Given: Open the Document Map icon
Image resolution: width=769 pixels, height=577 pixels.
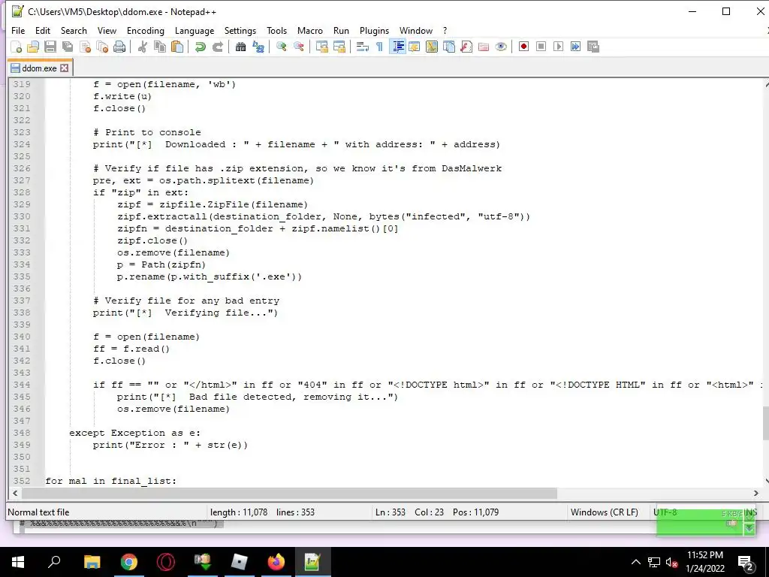Looking at the screenshot, I should click(x=432, y=47).
